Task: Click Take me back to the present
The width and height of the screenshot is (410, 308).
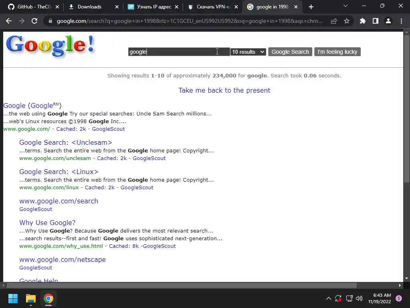Action: (224, 90)
